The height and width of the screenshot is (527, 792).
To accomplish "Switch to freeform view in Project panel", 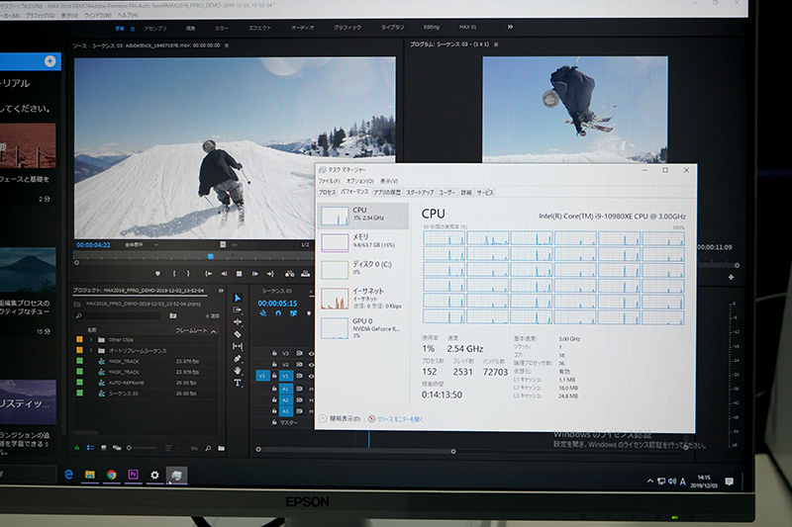I will pyautogui.click(x=117, y=447).
